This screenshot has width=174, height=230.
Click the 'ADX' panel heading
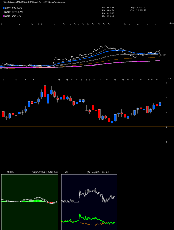coord(66,172)
